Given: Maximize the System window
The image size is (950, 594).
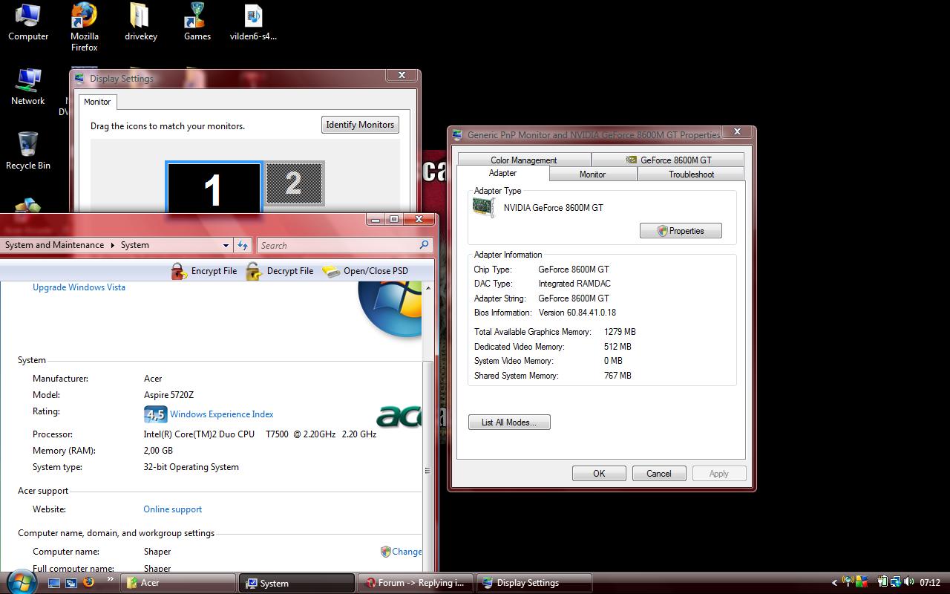Looking at the screenshot, I should 394,219.
